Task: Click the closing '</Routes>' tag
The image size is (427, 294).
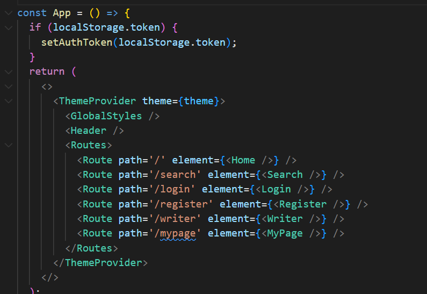Action: 91,248
